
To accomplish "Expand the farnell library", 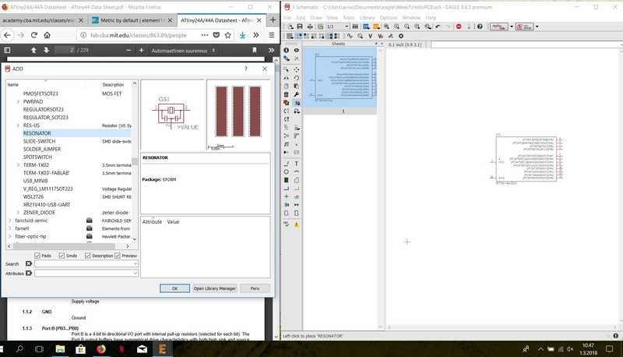I will point(10,228).
